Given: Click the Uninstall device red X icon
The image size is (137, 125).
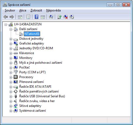Looking at the screenshot, I should point(66,17).
